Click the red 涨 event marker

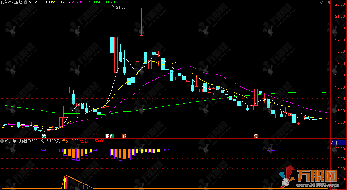107,136
